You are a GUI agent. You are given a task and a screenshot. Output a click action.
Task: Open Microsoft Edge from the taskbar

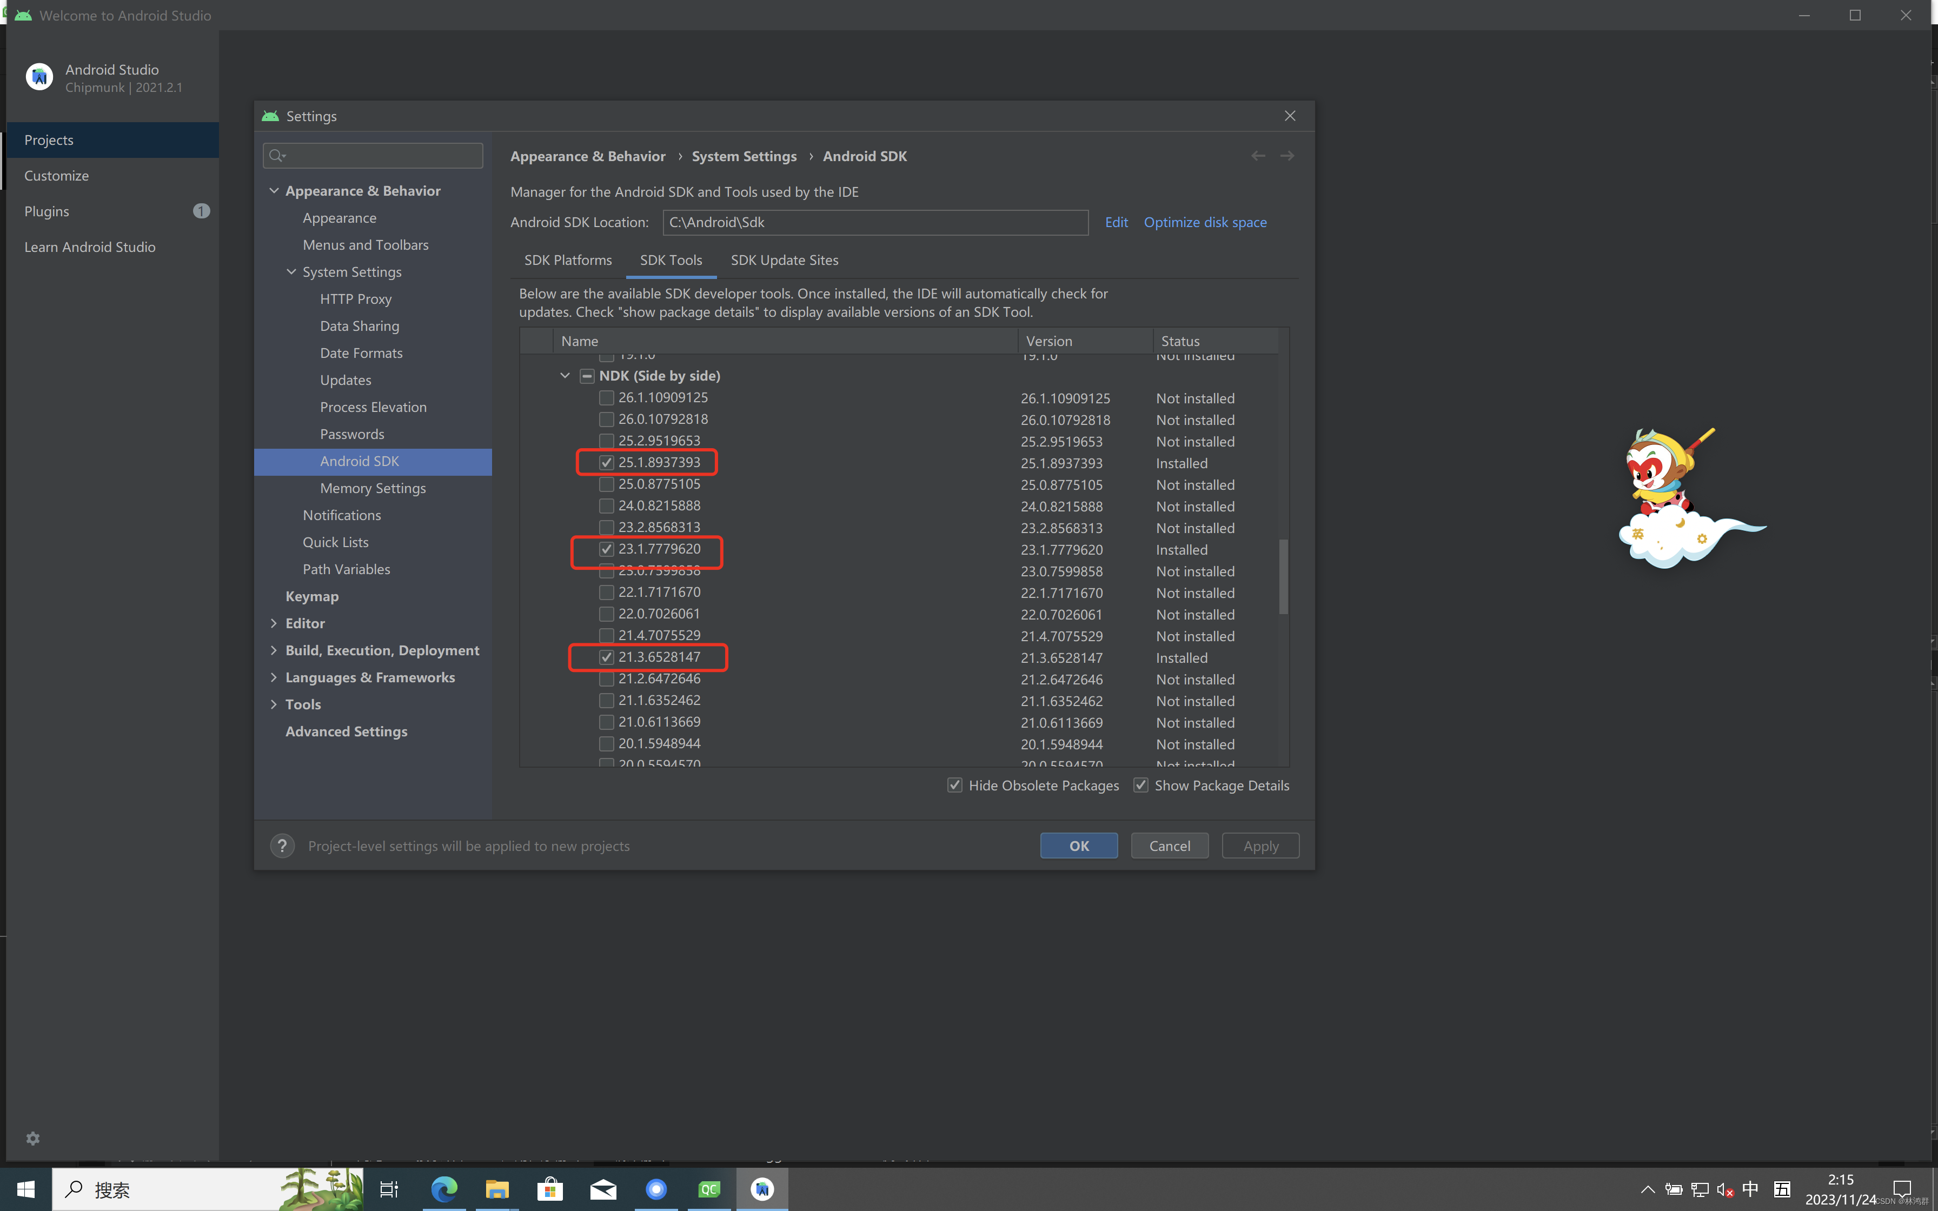443,1189
